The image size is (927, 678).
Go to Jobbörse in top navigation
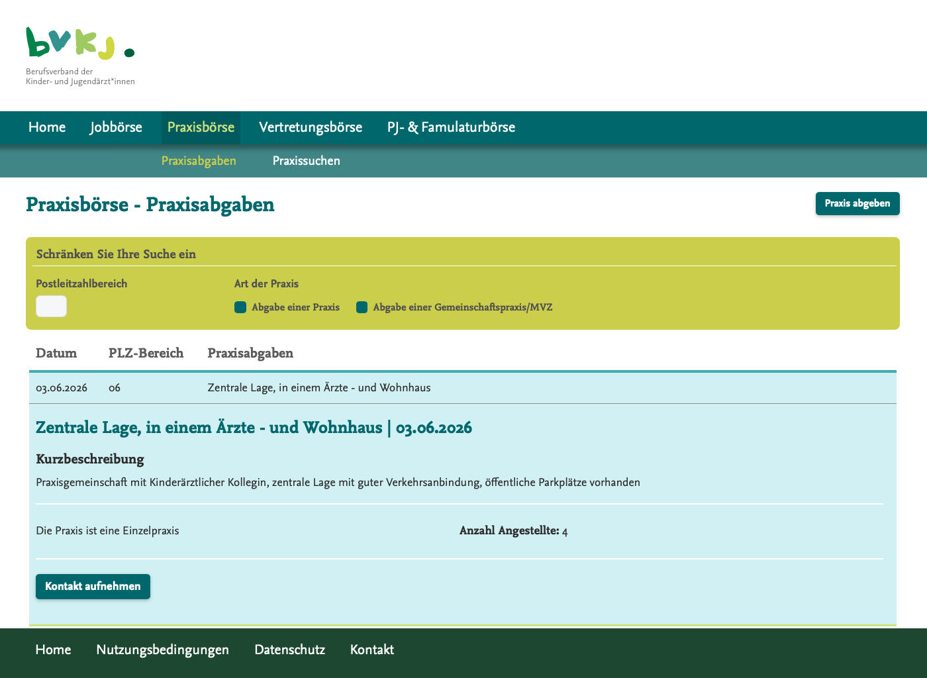tap(117, 127)
